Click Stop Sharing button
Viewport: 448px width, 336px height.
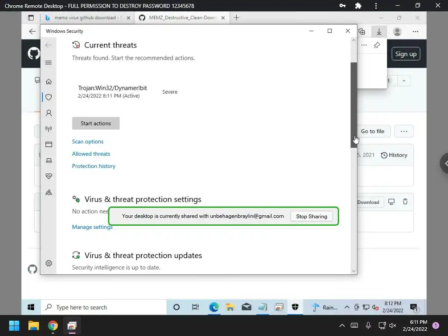[311, 216]
